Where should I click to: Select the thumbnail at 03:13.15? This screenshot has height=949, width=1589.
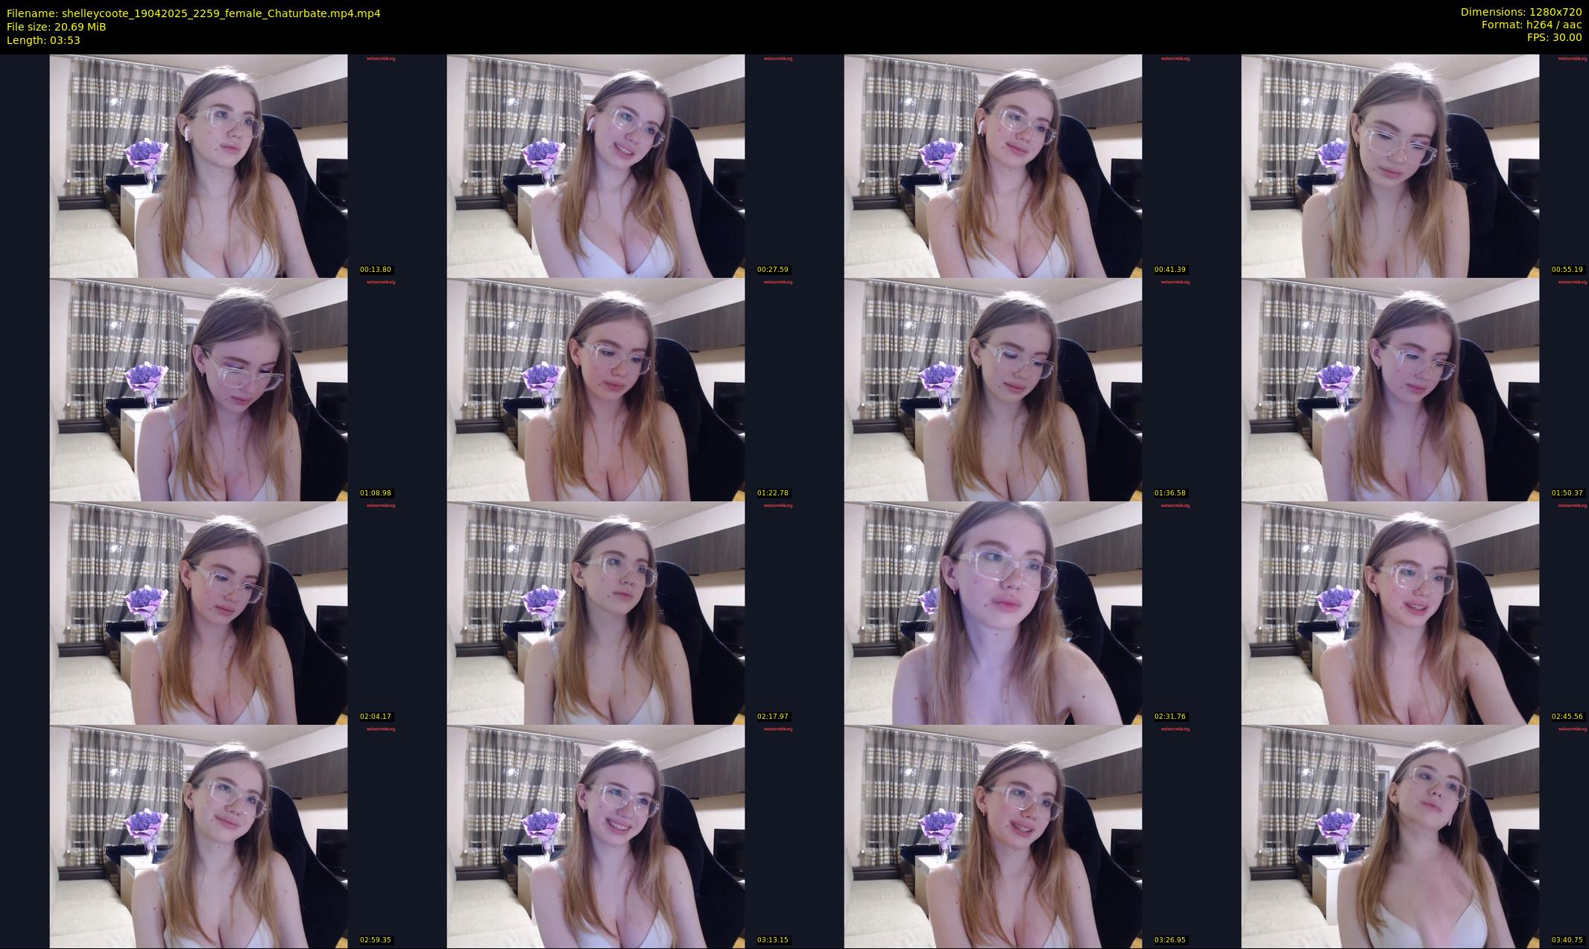[596, 836]
